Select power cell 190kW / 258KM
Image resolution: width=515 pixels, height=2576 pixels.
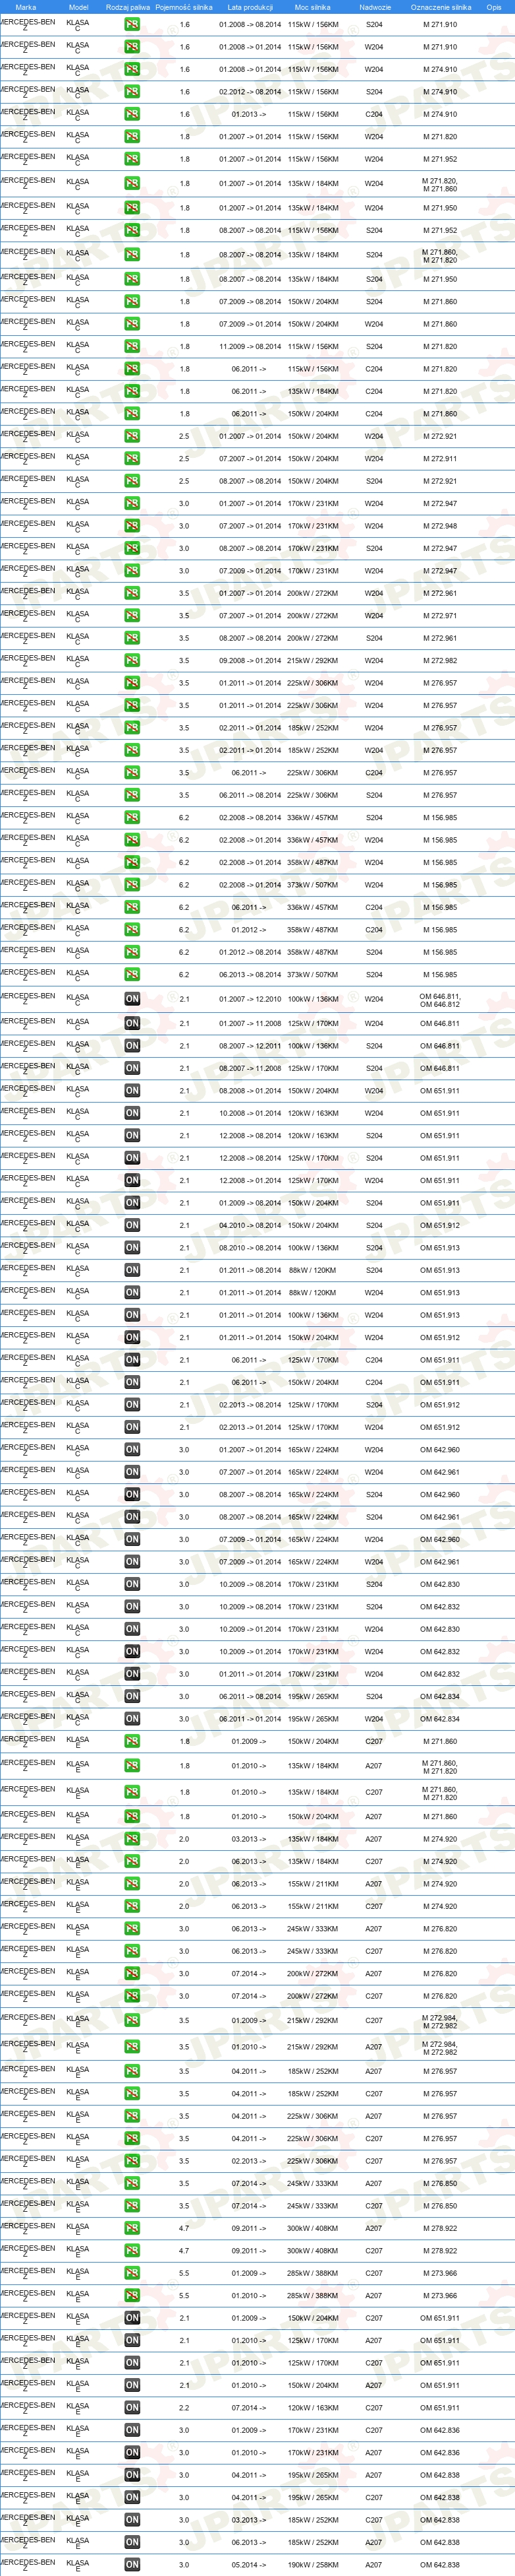312,2565
